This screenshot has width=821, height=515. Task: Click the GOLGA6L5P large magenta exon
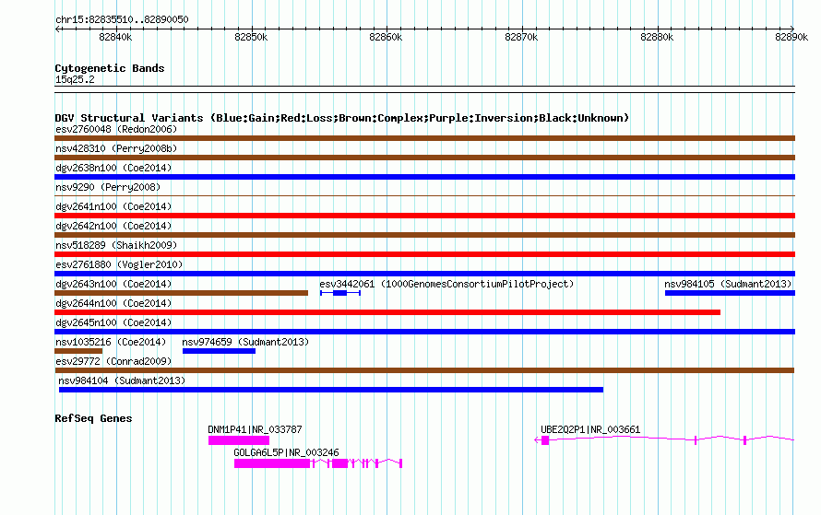click(x=272, y=463)
